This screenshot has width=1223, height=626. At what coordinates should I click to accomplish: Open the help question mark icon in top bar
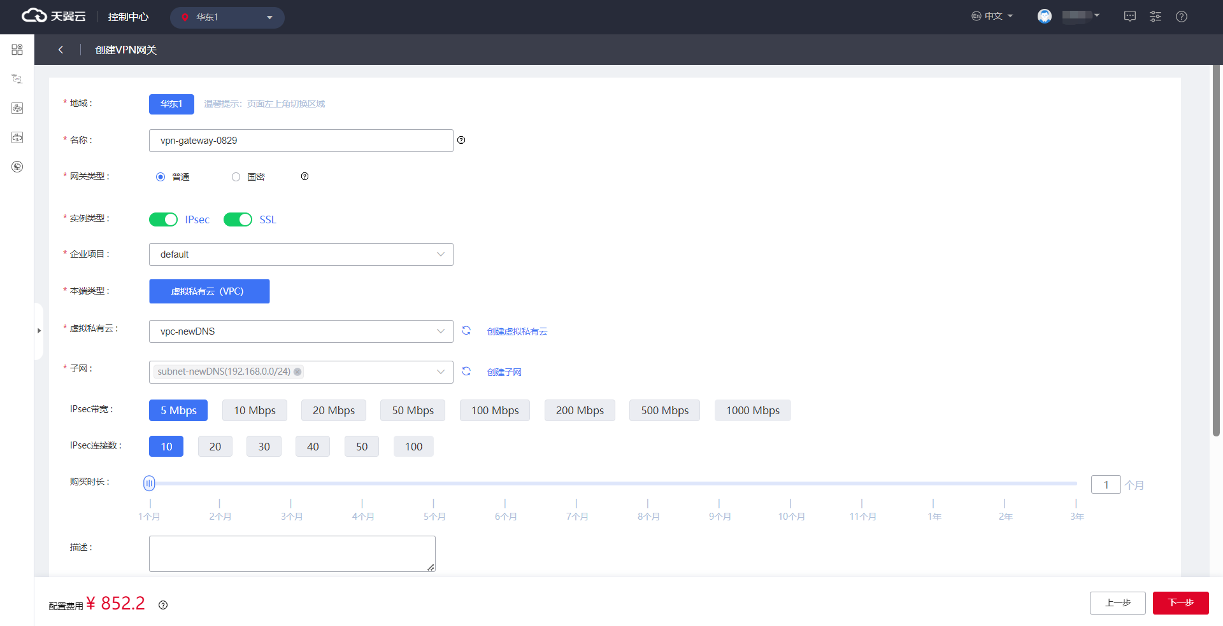tap(1182, 17)
